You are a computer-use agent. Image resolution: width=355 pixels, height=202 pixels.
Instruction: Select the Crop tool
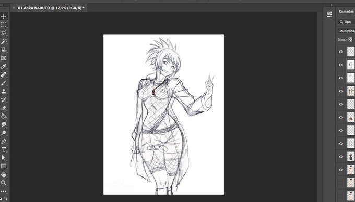(4, 49)
